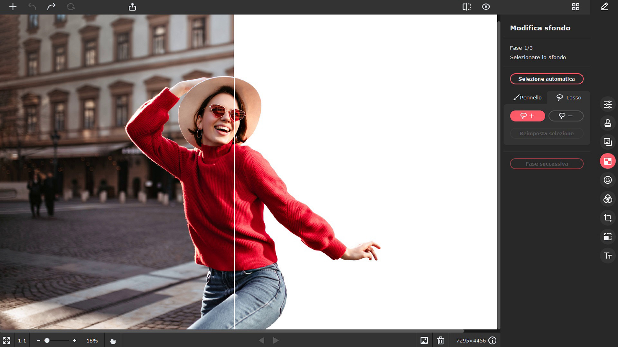Click the zoom slider handle
The height and width of the screenshot is (347, 618).
(x=47, y=340)
